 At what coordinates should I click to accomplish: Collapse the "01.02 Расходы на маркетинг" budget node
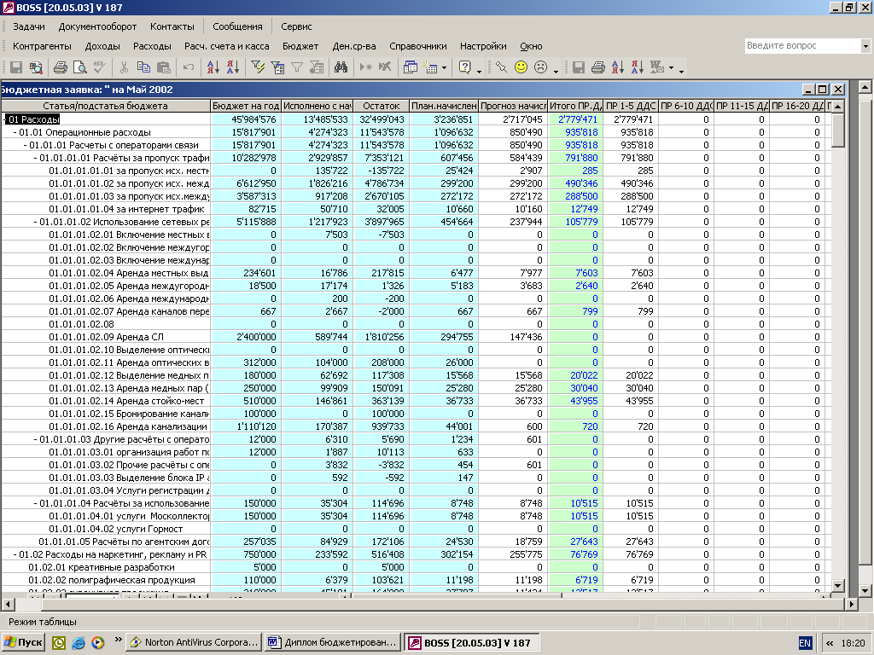(15, 554)
